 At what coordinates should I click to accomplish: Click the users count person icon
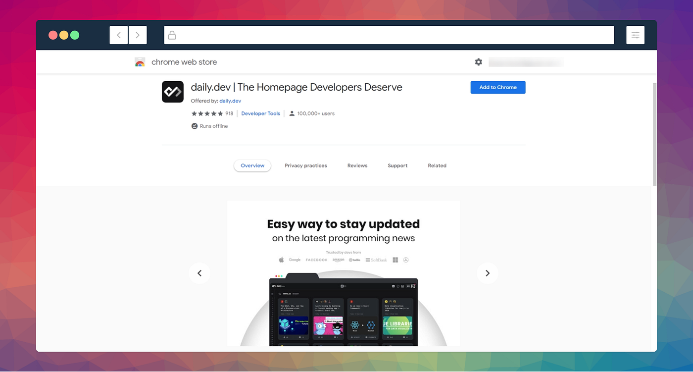[292, 113]
